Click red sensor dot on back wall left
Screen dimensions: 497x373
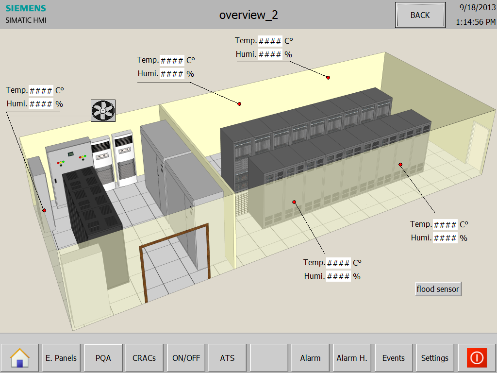point(239,104)
